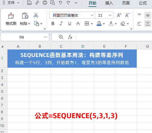Viewport: 152px width, 133px height.
Task: Click the Name Box showing I16
Action: [x=22, y=37]
